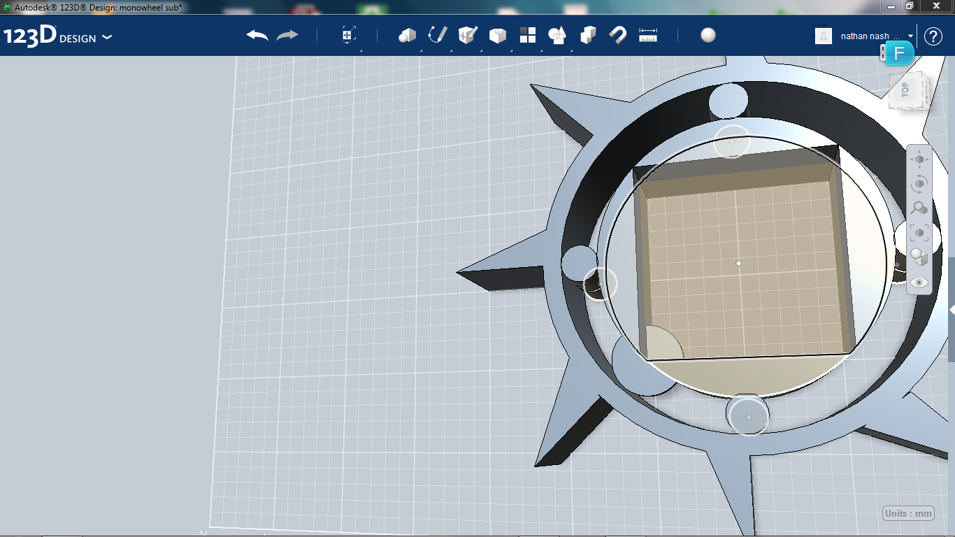The image size is (955, 537).
Task: Activate the Orbit navigation tool
Action: [x=919, y=184]
